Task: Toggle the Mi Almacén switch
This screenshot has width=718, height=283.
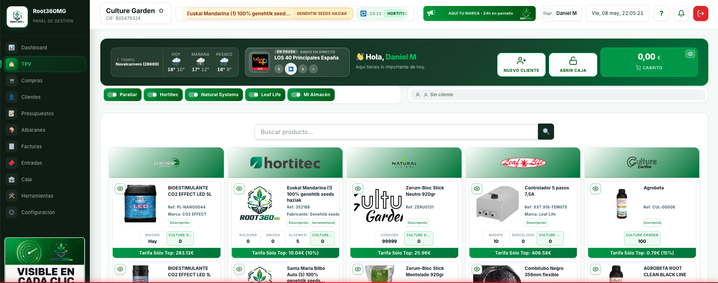Action: 296,95
